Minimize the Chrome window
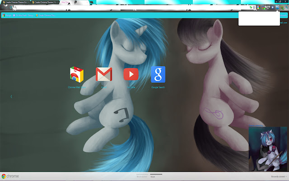 tap(276, 1)
